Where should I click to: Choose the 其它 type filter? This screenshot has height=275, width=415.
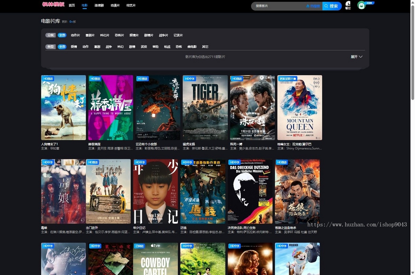point(205,47)
